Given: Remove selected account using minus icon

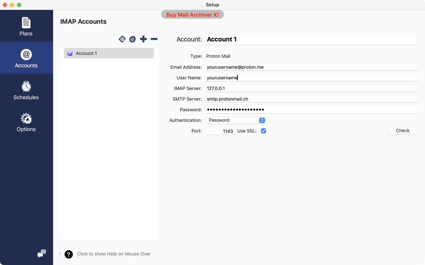Looking at the screenshot, I should pyautogui.click(x=154, y=39).
